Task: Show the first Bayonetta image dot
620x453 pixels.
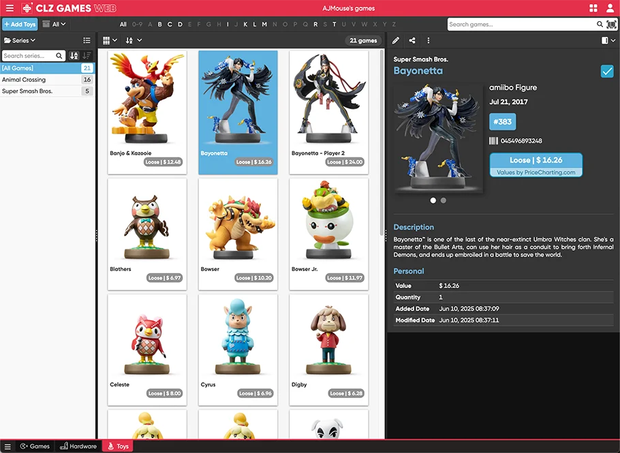Action: [433, 200]
